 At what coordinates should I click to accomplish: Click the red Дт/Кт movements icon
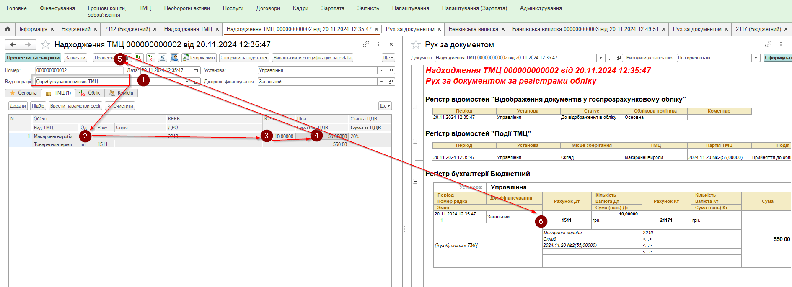pos(150,58)
